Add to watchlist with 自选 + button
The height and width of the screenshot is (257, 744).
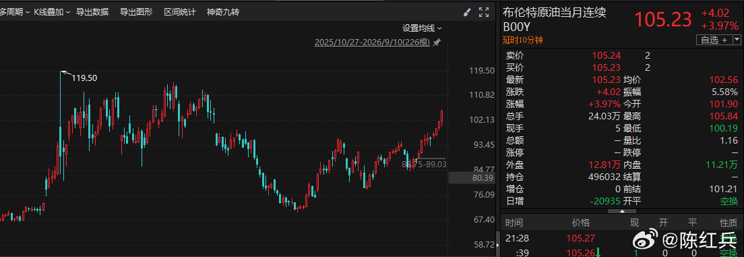(x=714, y=40)
